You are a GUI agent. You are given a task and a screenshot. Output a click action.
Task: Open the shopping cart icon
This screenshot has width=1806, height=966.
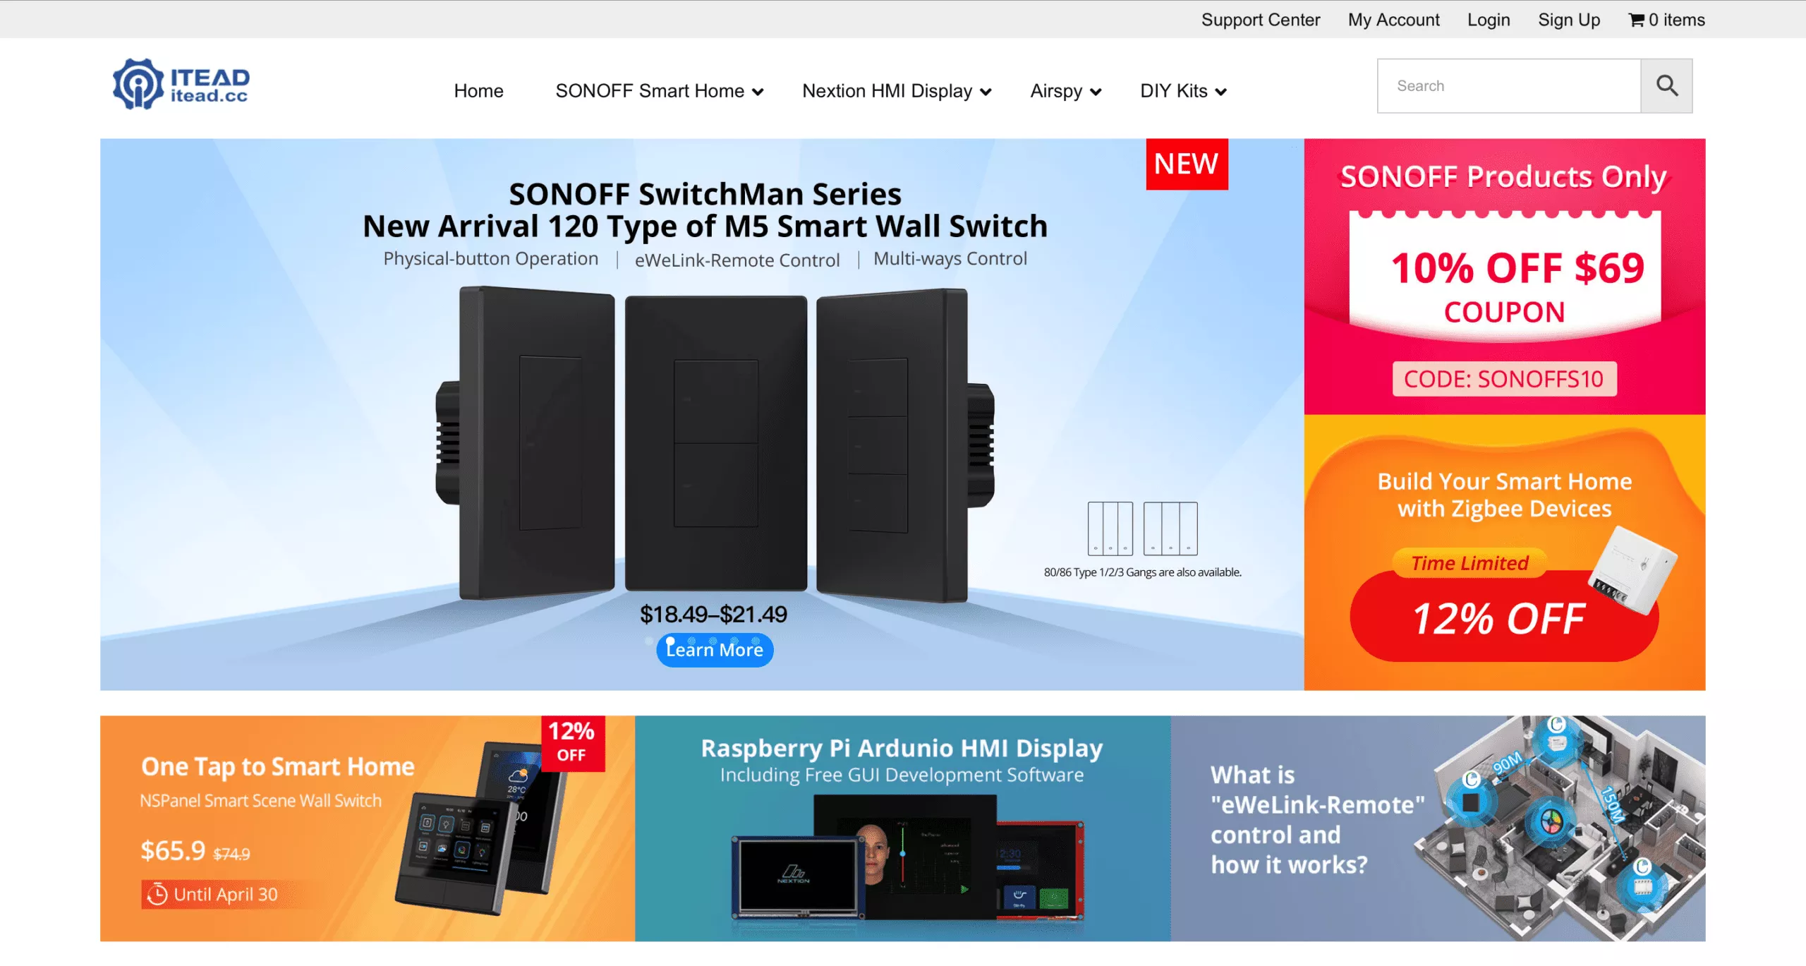(x=1637, y=20)
